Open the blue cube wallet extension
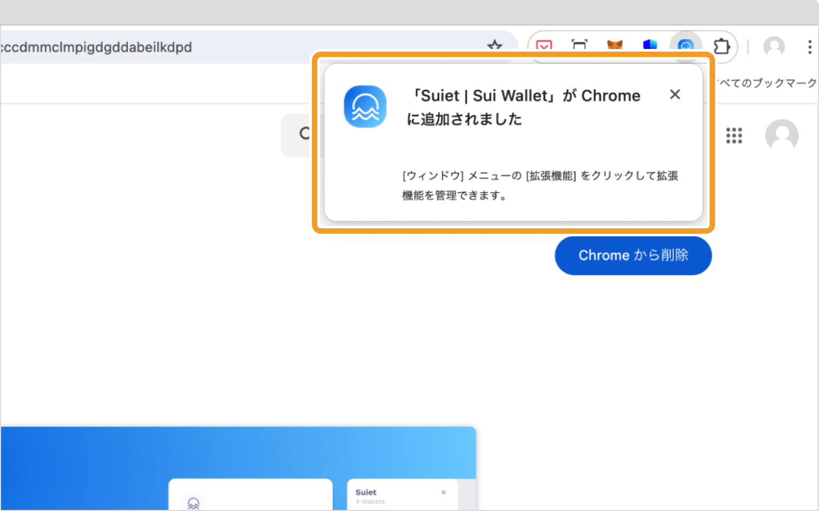Viewport: 819px width, 511px height. [x=650, y=46]
